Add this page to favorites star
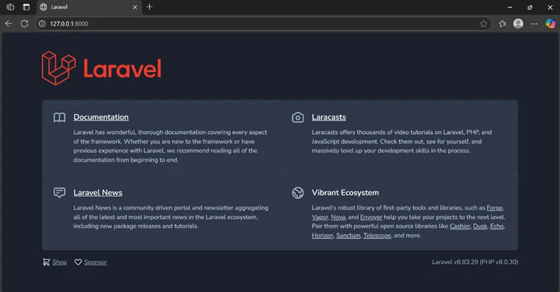This screenshot has height=292, width=560. [x=483, y=24]
